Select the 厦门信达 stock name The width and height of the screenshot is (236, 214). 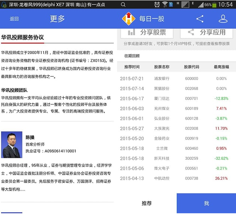162,98
